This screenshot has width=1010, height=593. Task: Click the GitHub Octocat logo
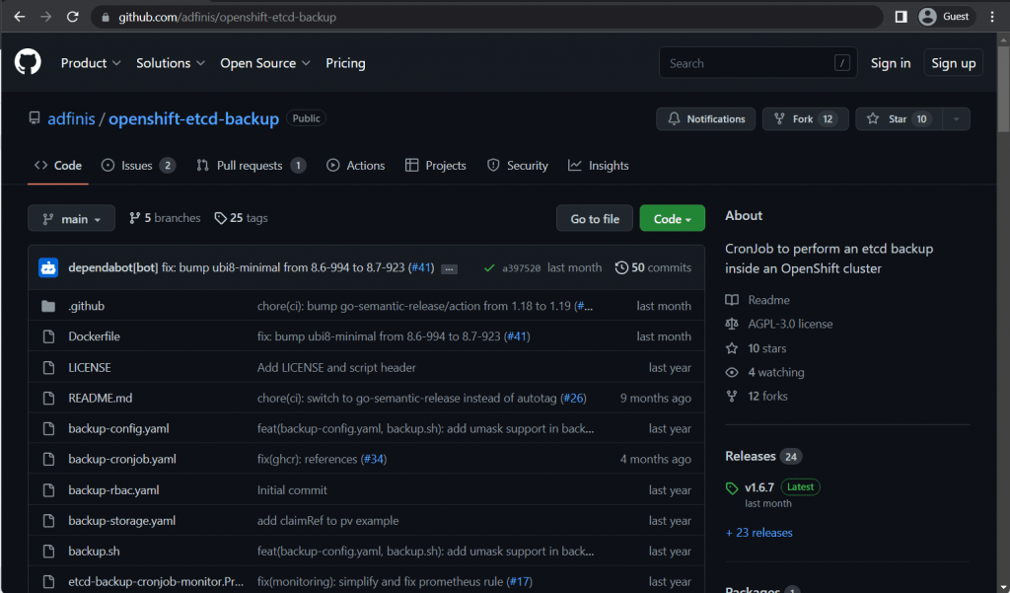tap(28, 62)
